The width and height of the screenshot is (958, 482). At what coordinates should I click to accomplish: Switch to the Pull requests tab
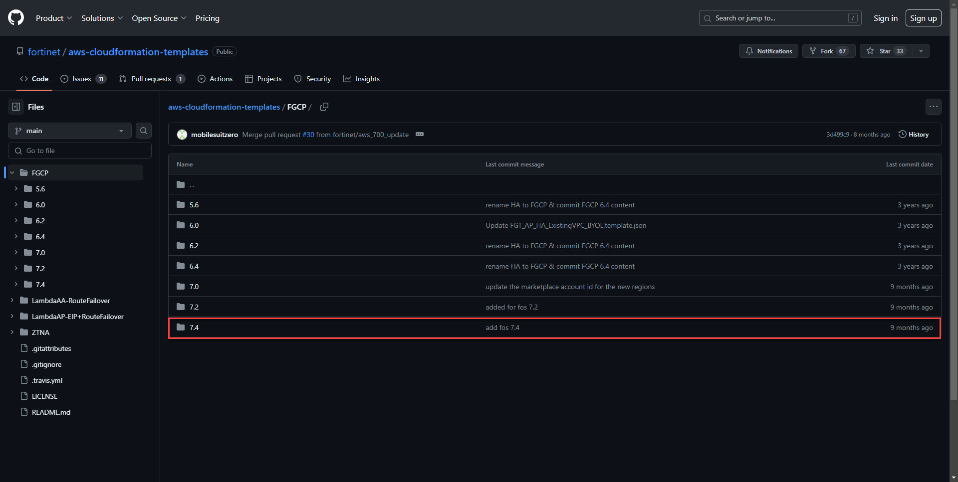tap(152, 79)
